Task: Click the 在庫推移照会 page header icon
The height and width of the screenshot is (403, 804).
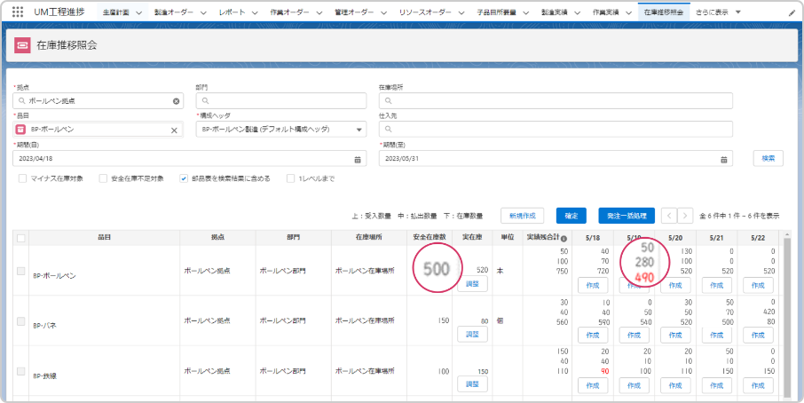Action: pyautogui.click(x=22, y=45)
